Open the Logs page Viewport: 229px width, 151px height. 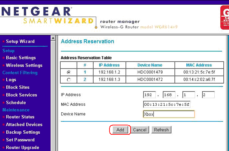(x=11, y=80)
